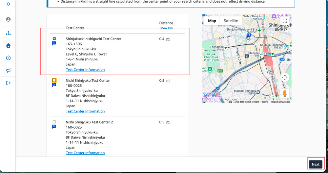328x173 pixels.
Task: Click postal code 163-1506 text
Action: (x=73, y=44)
